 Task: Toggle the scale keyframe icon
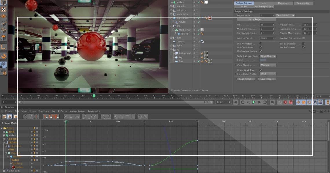(304, 102)
